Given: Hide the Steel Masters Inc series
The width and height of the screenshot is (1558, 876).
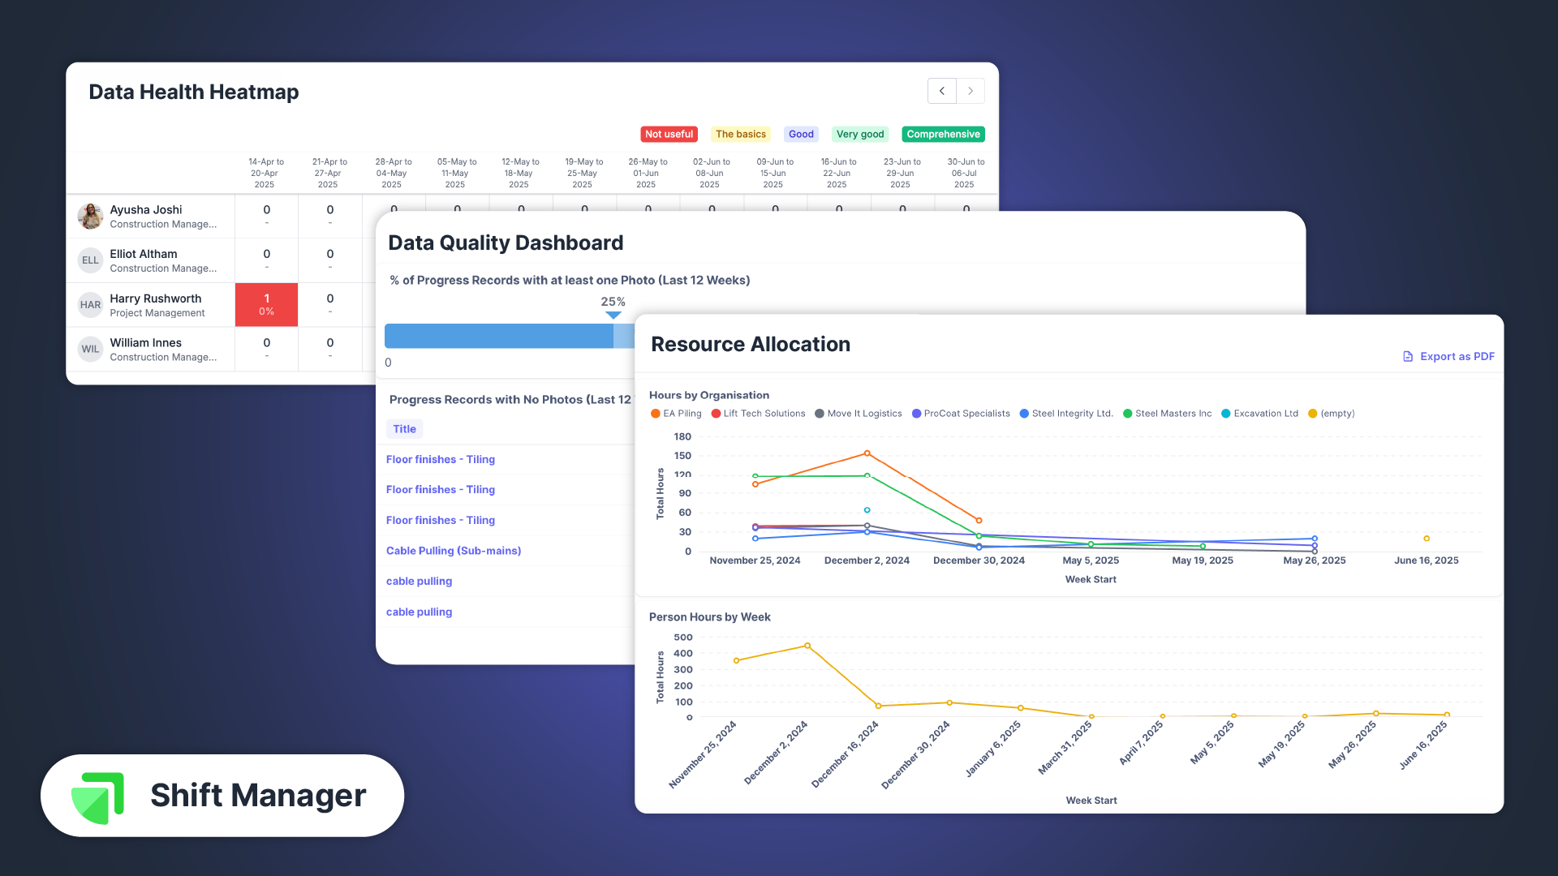Looking at the screenshot, I should pos(1166,413).
